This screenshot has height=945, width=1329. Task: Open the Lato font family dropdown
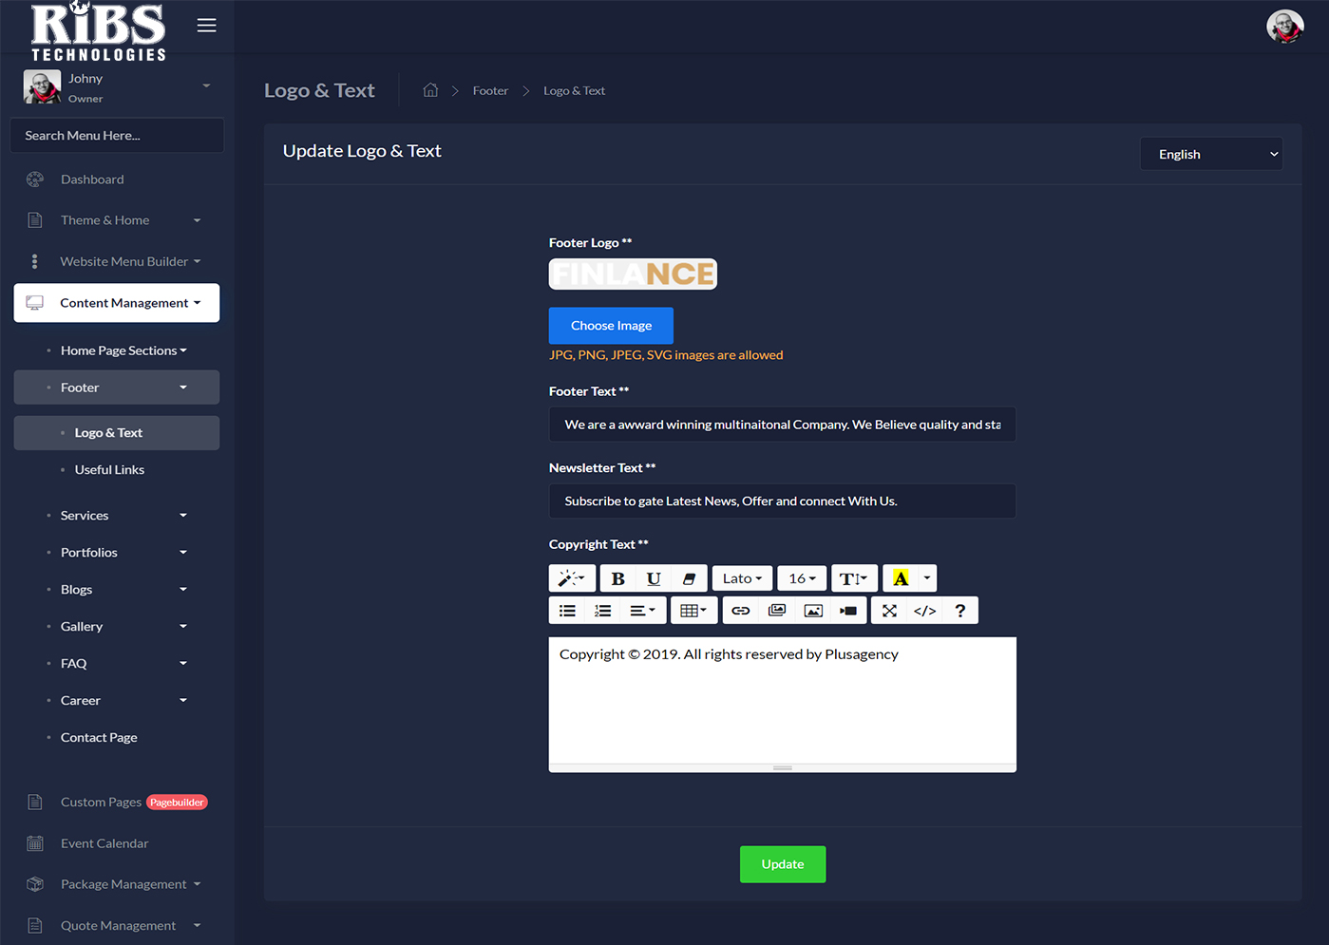click(x=742, y=578)
